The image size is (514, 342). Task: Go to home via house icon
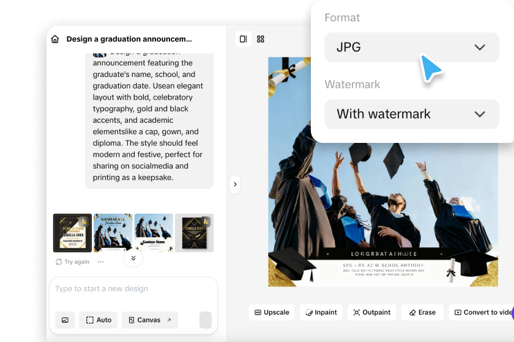[55, 39]
